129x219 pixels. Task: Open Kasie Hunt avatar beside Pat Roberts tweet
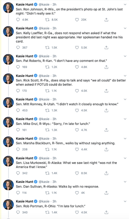coord(8,59)
